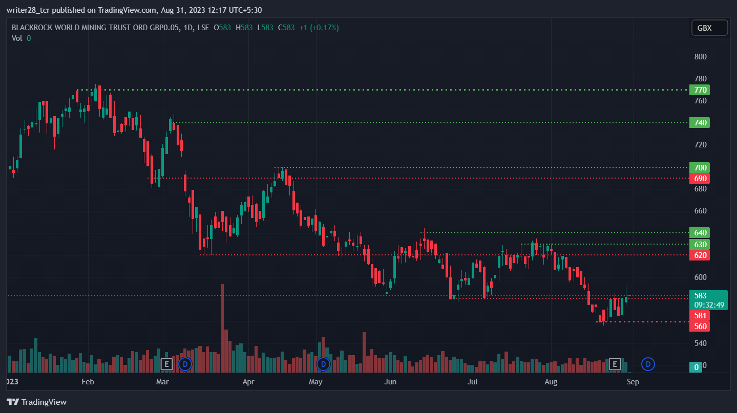
Task: Click the Feb label on time axis
Action: (x=88, y=382)
